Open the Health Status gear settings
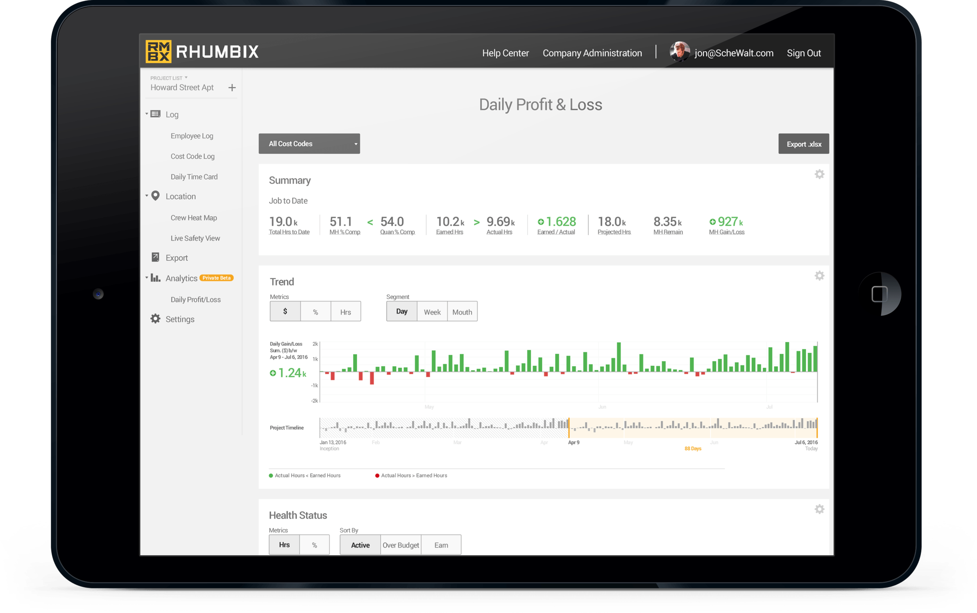Viewport: 977px width, 613px height. click(819, 509)
